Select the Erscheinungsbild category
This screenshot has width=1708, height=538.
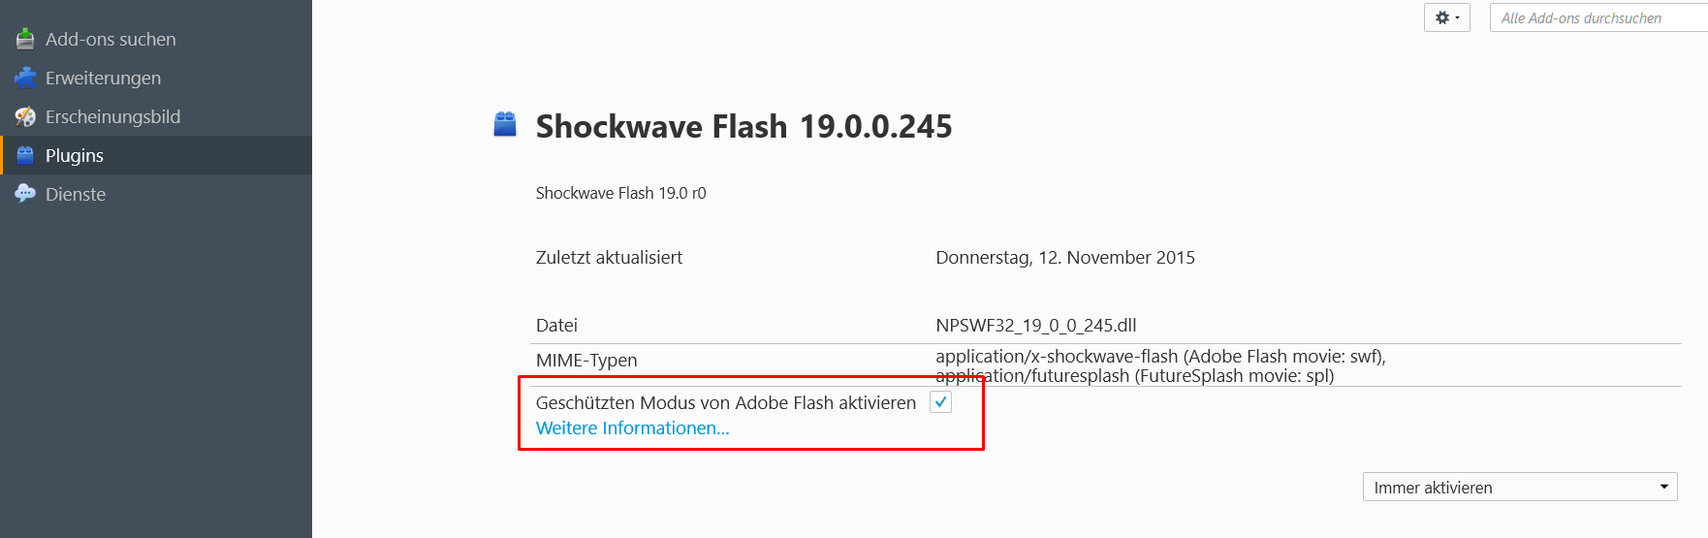[x=112, y=116]
